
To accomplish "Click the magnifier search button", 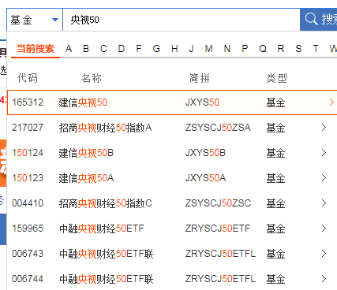I will 319,20.
